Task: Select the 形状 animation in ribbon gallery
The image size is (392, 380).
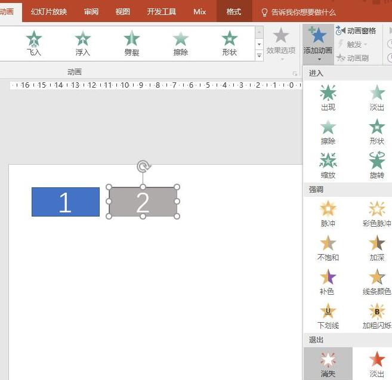Action: click(230, 43)
